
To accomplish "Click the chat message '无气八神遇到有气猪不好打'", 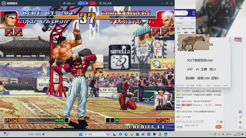I will [204, 112].
